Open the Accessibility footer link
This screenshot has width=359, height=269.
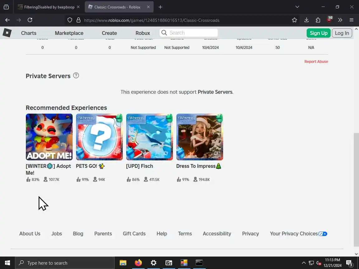click(x=217, y=234)
